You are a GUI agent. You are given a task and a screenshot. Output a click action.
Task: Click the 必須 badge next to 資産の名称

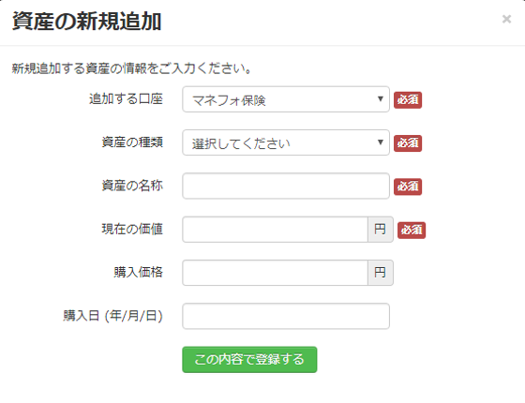(408, 187)
